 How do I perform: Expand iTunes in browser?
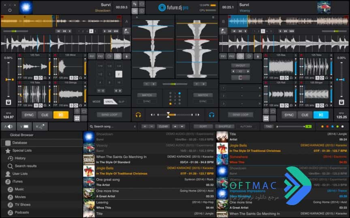(17, 182)
